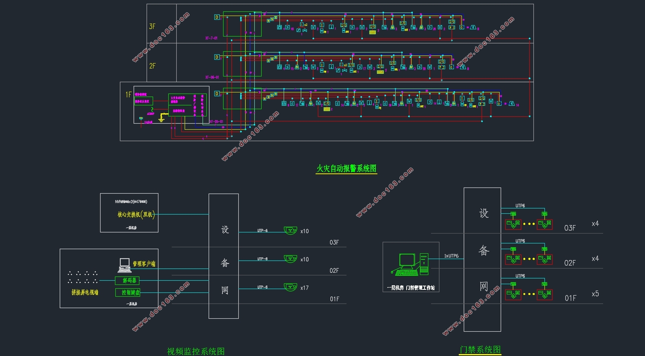
Task: Click the left door controller box on access 03F row
Action: [x=513, y=224]
